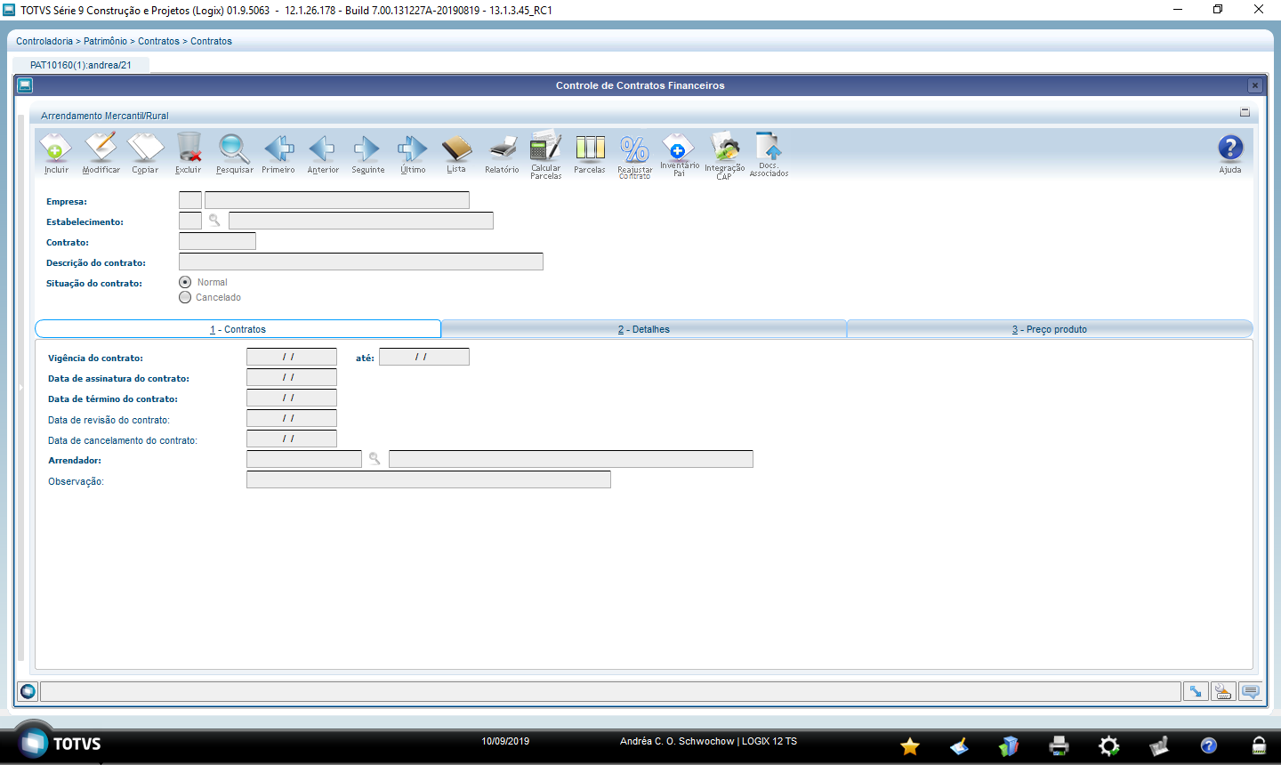
Task: Switch to the 1 - Contratos tab
Action: [238, 329]
